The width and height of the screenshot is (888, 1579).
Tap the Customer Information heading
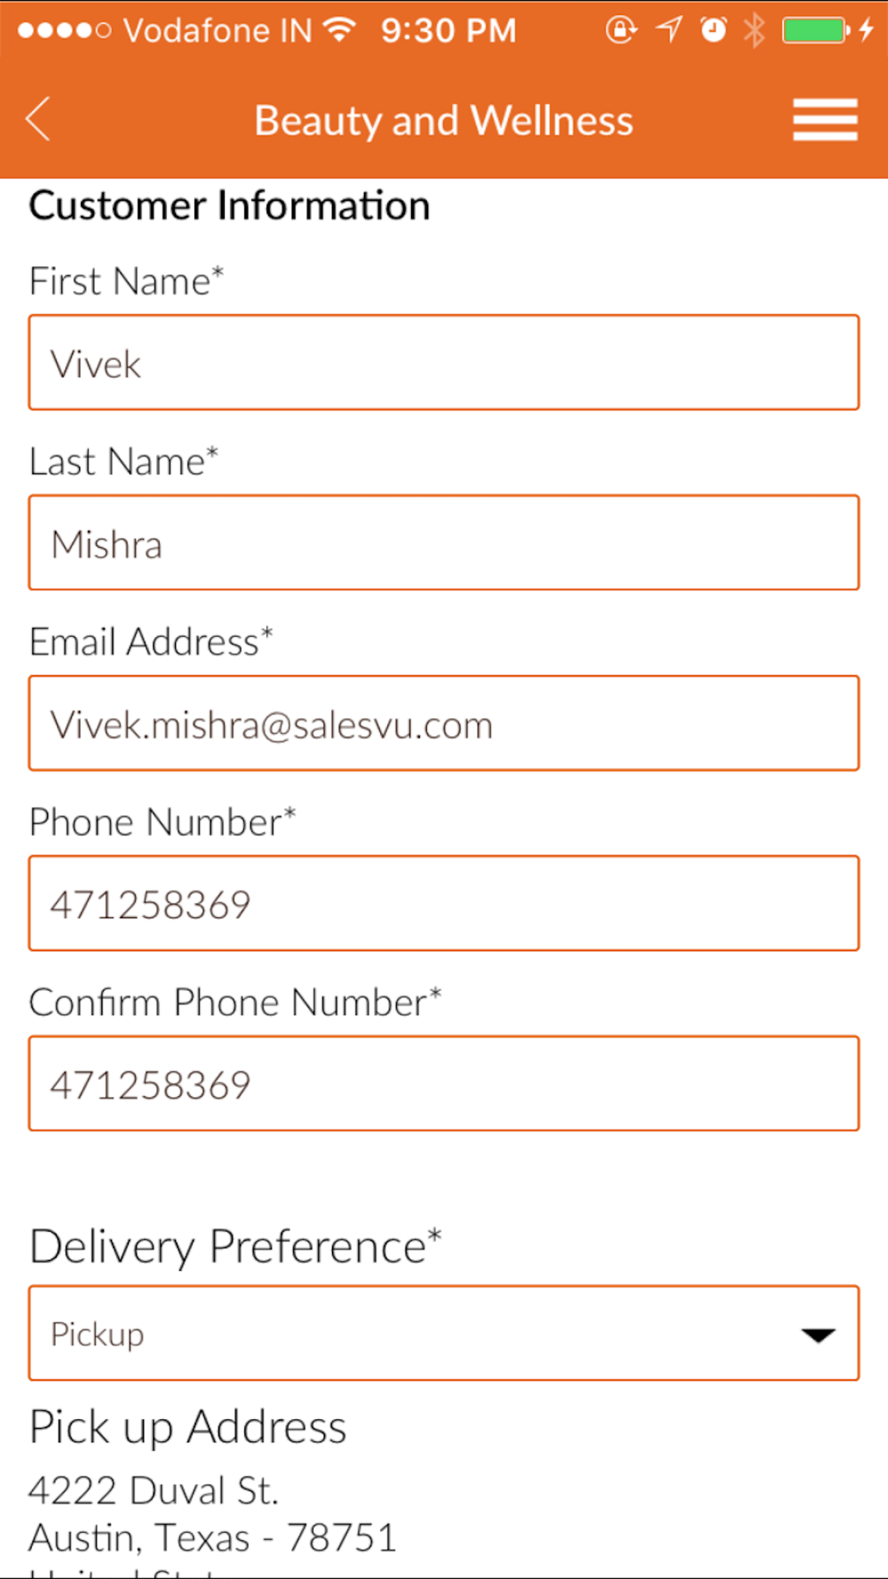point(230,206)
